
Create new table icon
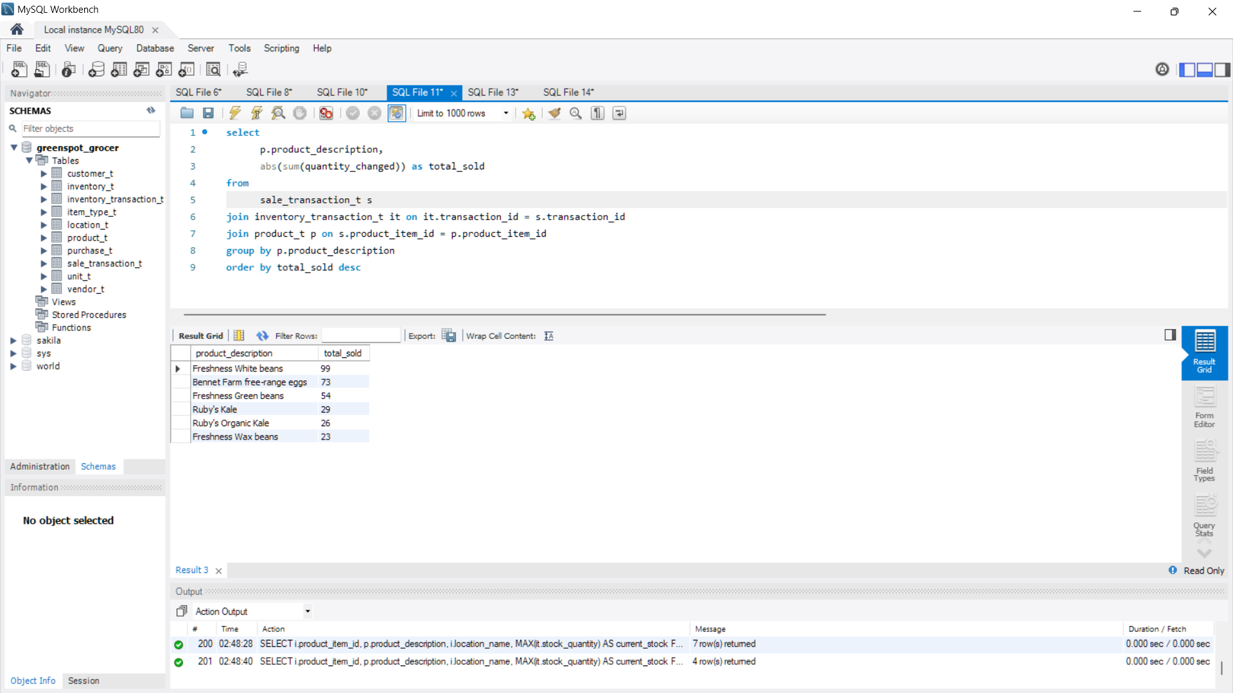119,69
